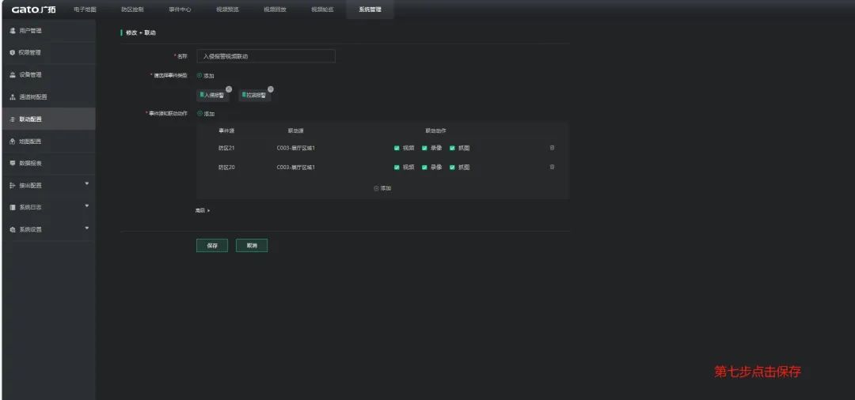Remove the 入侵报警 event type tag
This screenshot has width=855, height=400.
coord(229,89)
